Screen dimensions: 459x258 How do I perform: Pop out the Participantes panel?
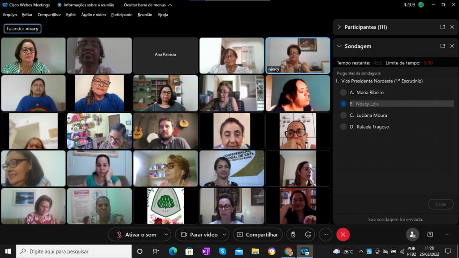coord(442,27)
